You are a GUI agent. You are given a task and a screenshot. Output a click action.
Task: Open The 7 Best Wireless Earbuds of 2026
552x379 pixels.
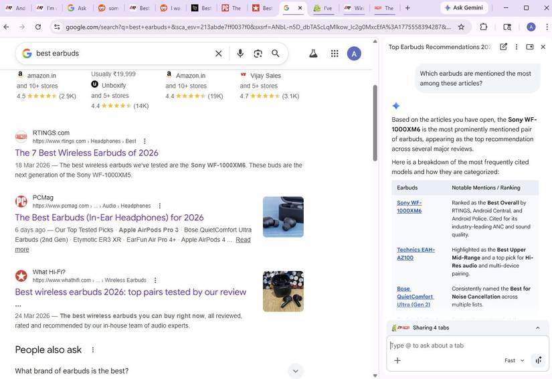pos(86,153)
